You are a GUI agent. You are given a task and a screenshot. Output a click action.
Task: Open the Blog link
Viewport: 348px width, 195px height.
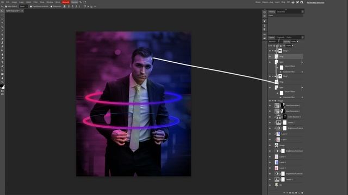pos(283,2)
